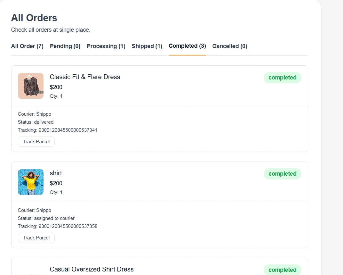
Task: Click the Classic Fit & Flare Dress title
Action: point(85,77)
